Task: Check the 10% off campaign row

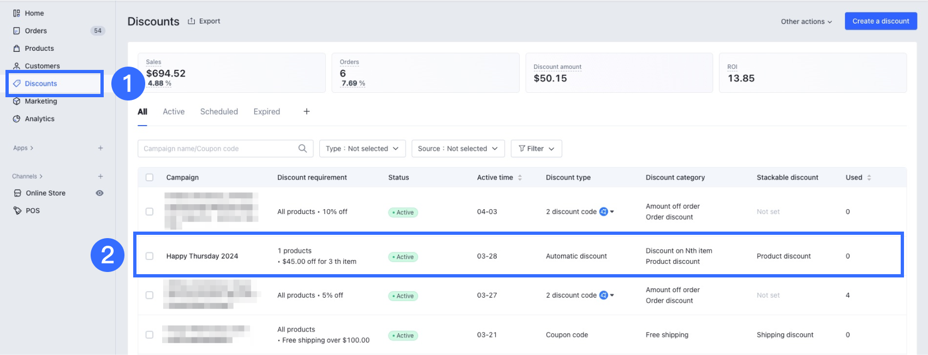Action: pos(150,211)
